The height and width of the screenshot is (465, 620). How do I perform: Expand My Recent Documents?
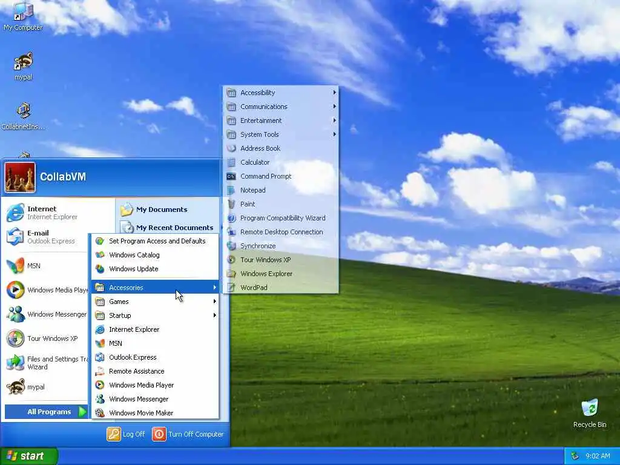tap(169, 228)
